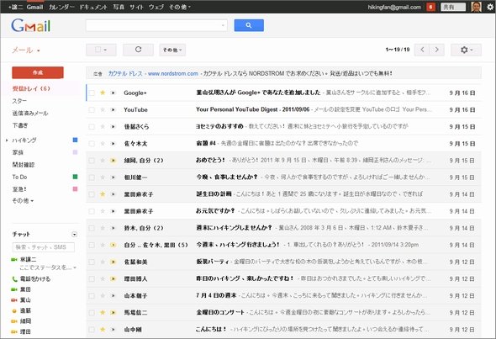Image resolution: width=496 pixels, height=339 pixels.
Task: Open カレンダー in the top bar
Action: [61, 7]
